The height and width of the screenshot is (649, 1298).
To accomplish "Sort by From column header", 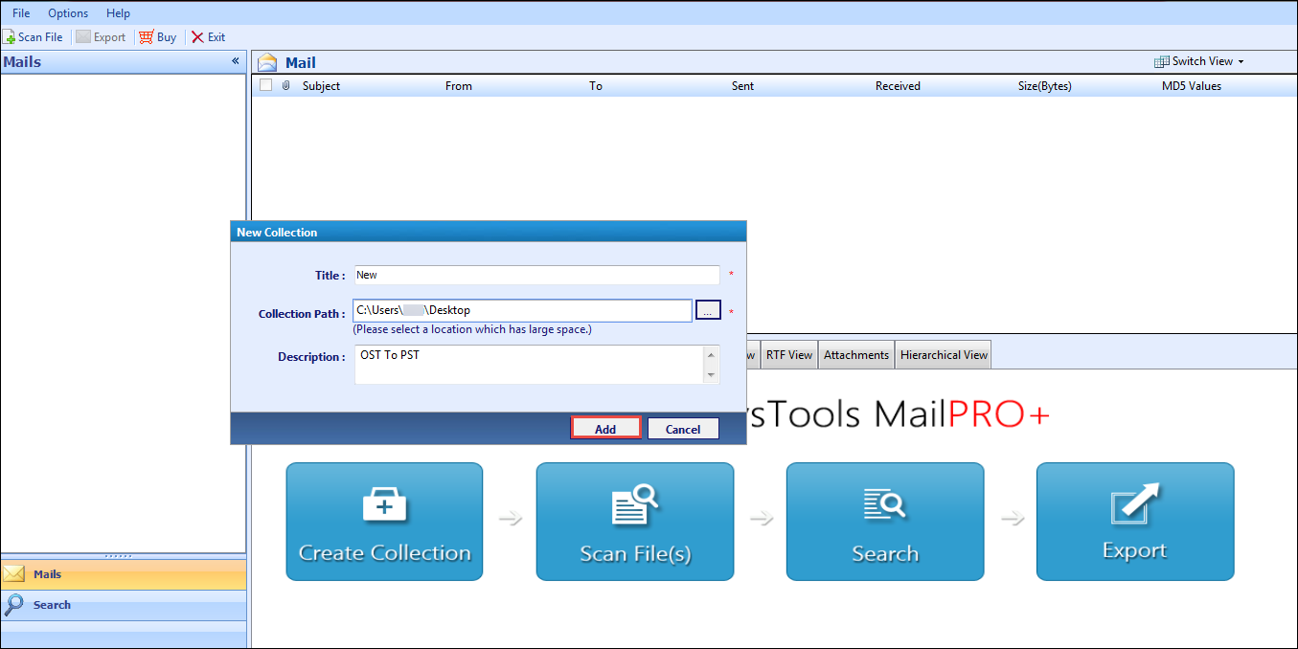I will point(459,86).
